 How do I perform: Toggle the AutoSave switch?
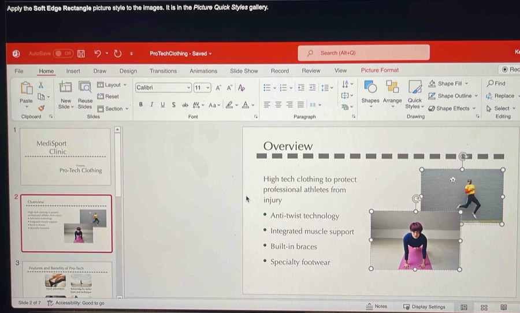point(64,53)
